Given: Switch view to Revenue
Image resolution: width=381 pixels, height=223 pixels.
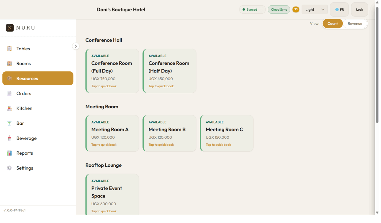Looking at the screenshot, I should point(355,24).
